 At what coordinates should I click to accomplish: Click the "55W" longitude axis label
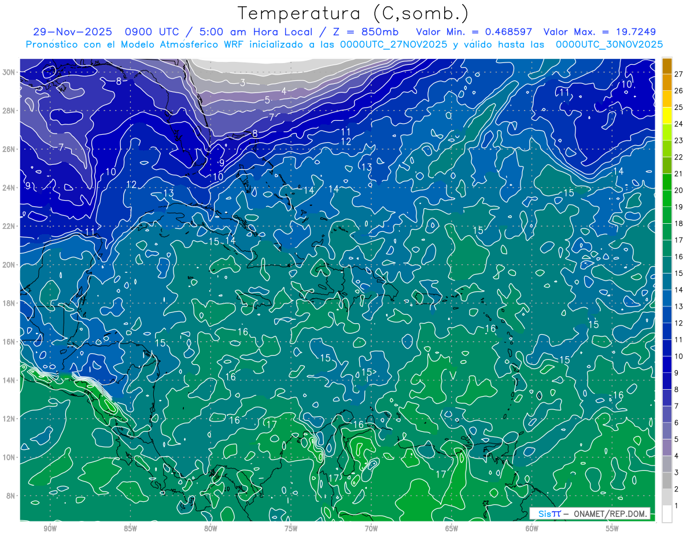click(x=612, y=528)
